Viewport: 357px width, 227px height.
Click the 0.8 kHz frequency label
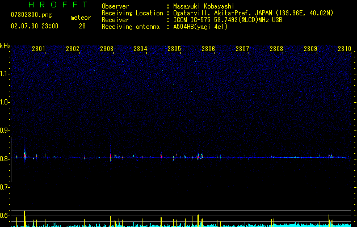[5, 159]
